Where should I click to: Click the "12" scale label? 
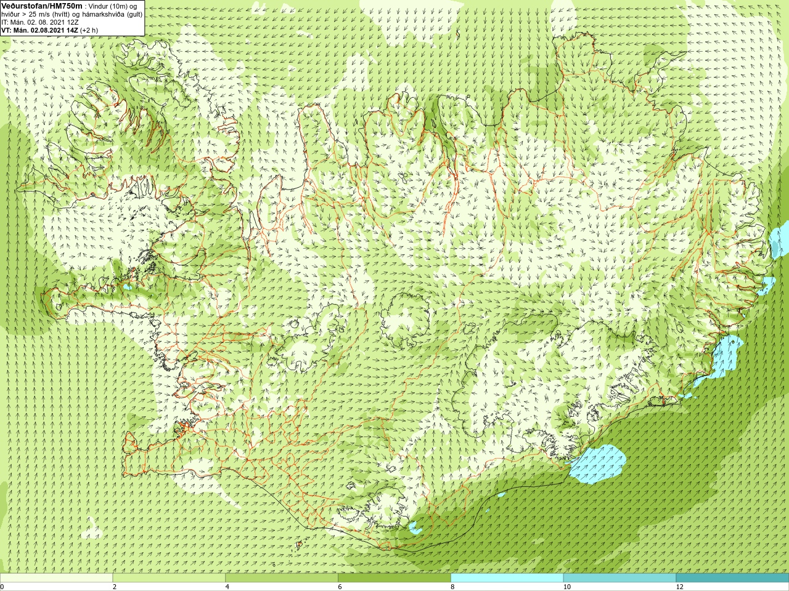pyautogui.click(x=680, y=587)
